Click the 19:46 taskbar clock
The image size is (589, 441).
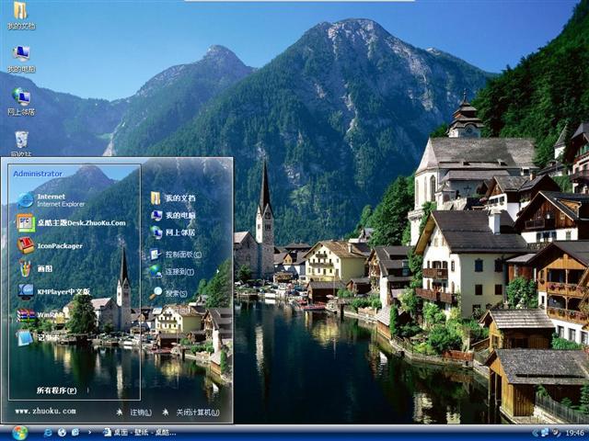click(x=574, y=433)
